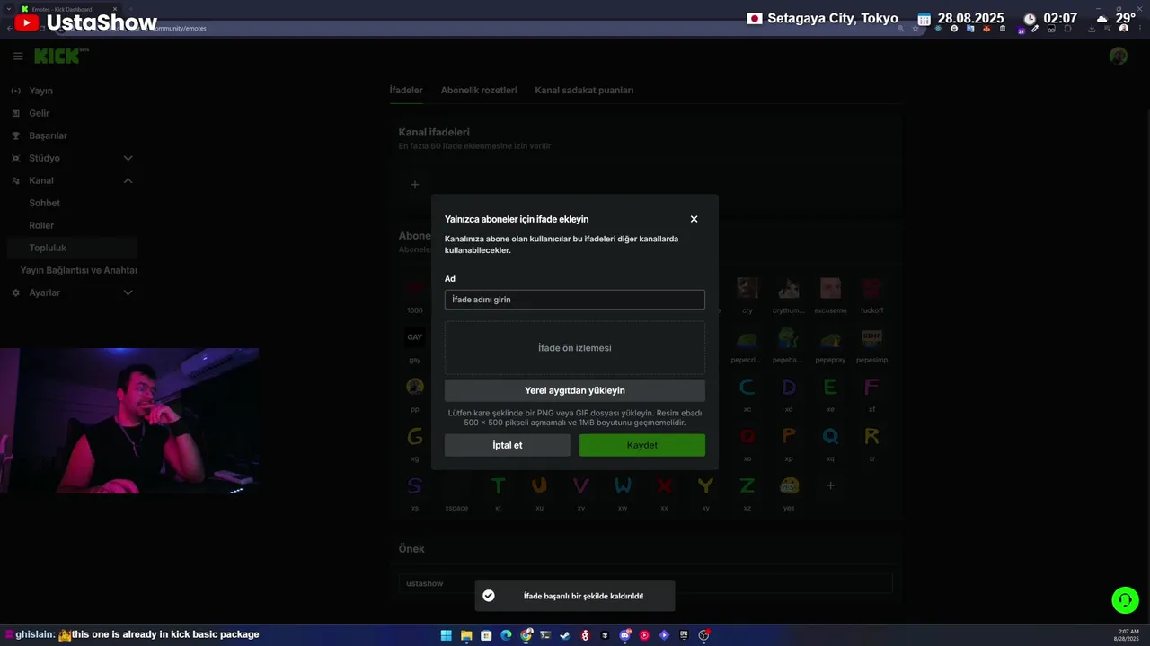Click the color picker eyedropper extension icon
This screenshot has height=646, width=1150.
pyautogui.click(x=1035, y=29)
